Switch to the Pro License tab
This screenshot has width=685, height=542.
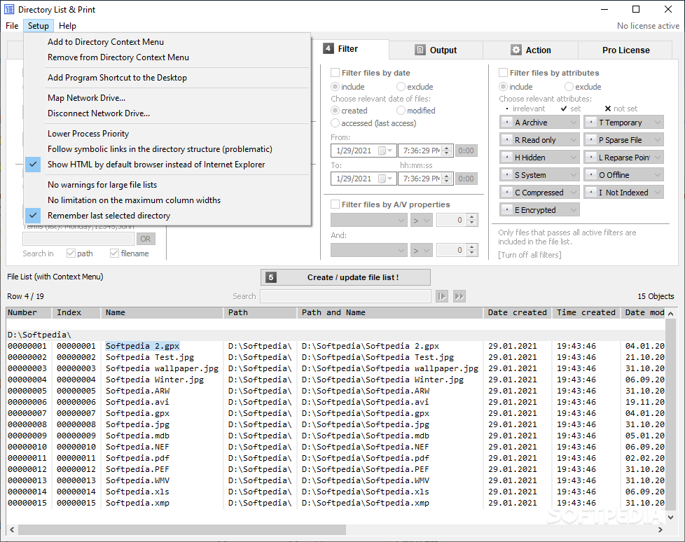coord(625,50)
